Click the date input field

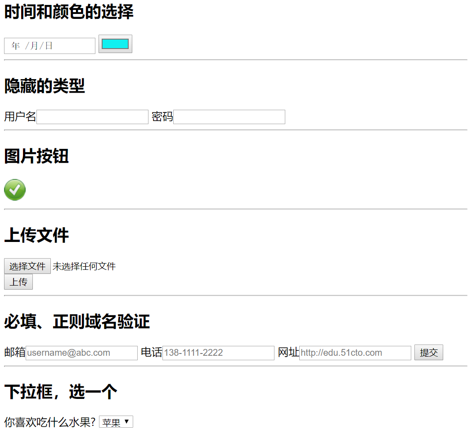49,46
